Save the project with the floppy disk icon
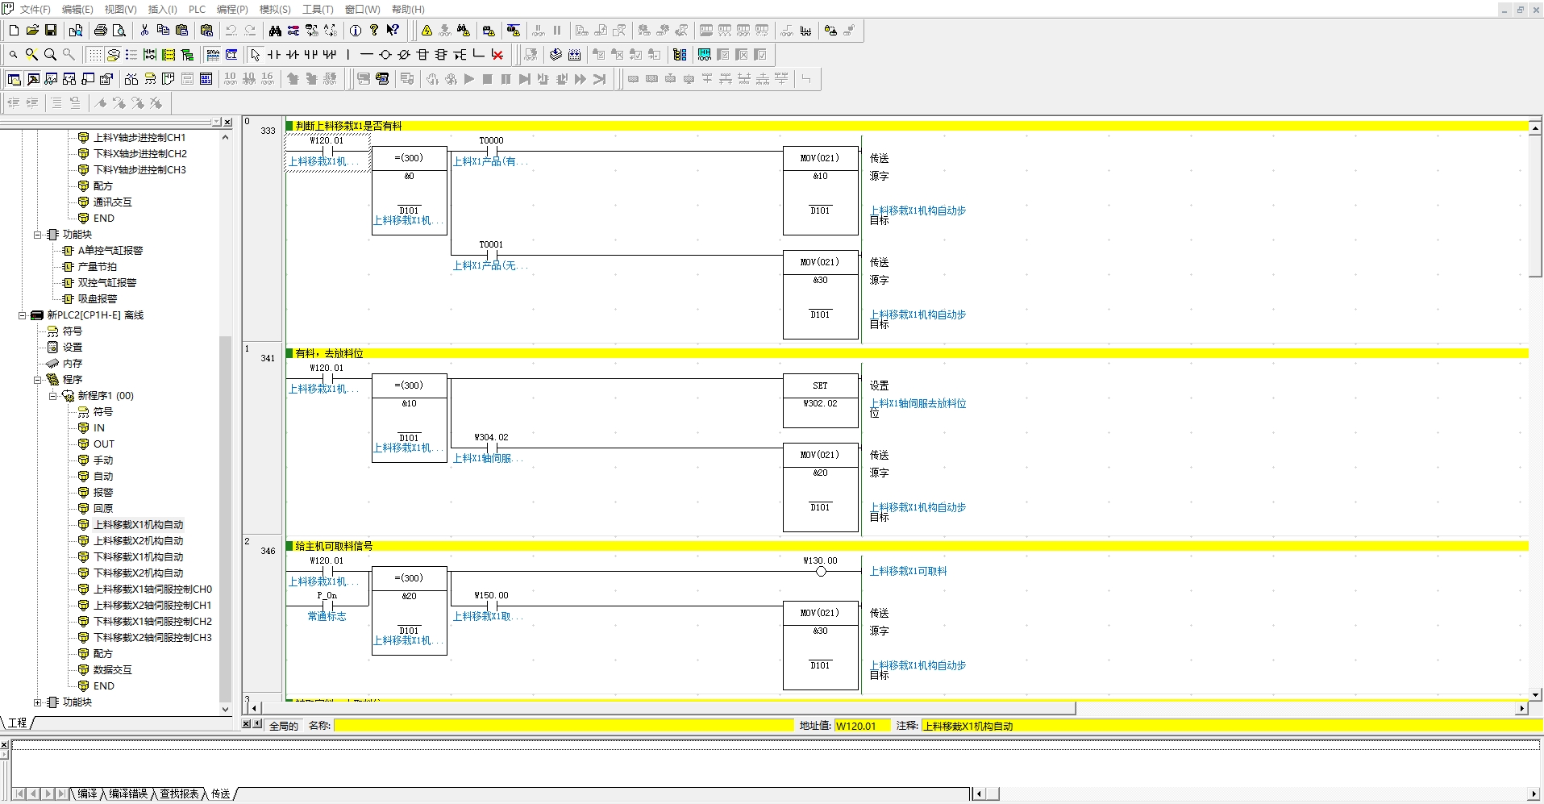1544x804 pixels. click(51, 31)
